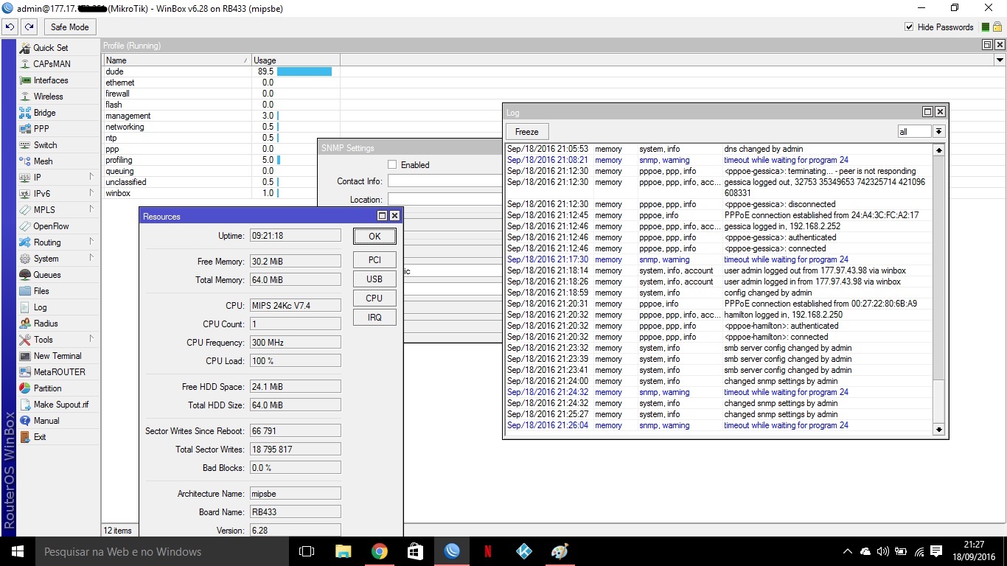Click the Undo arrow icon in toolbar
The height and width of the screenshot is (566, 1007).
pos(10,27)
